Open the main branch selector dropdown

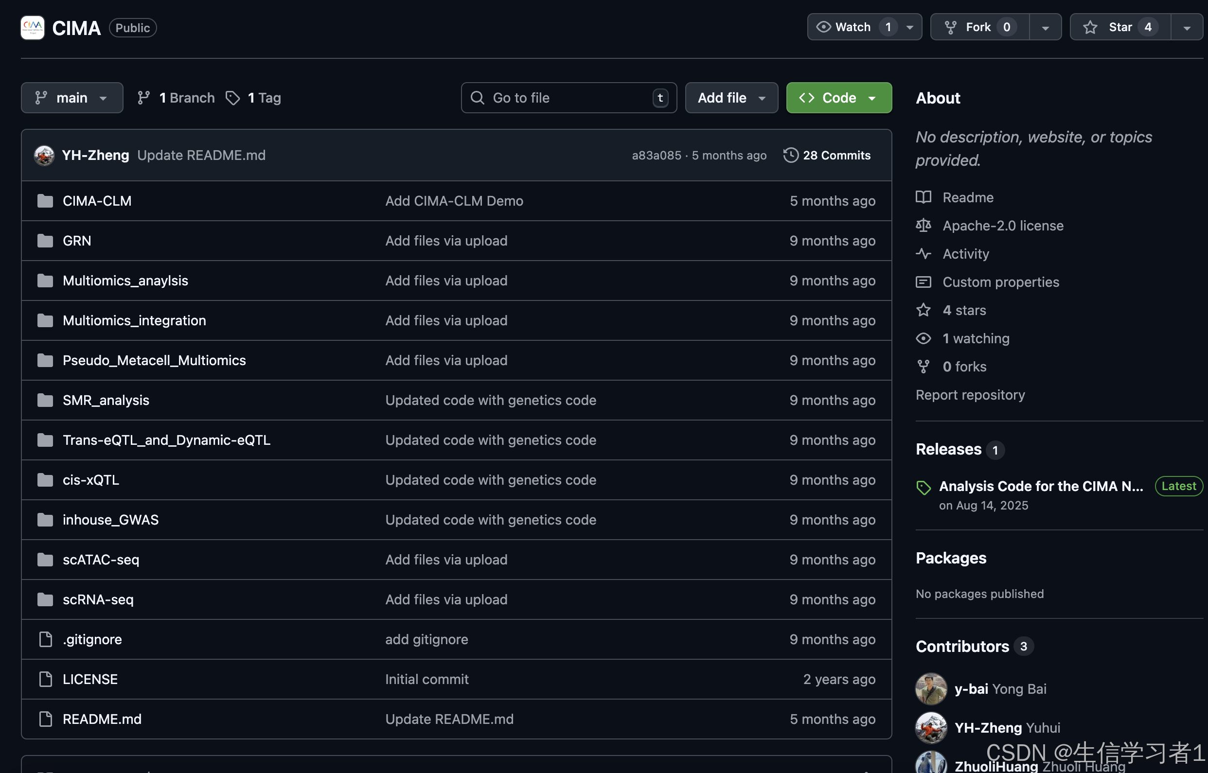click(72, 98)
